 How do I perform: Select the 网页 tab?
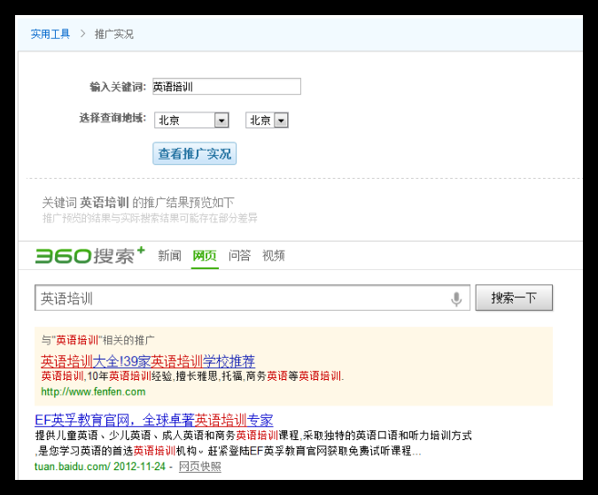(205, 255)
